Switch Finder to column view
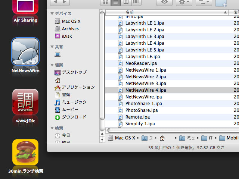 pyautogui.click(x=126, y=2)
